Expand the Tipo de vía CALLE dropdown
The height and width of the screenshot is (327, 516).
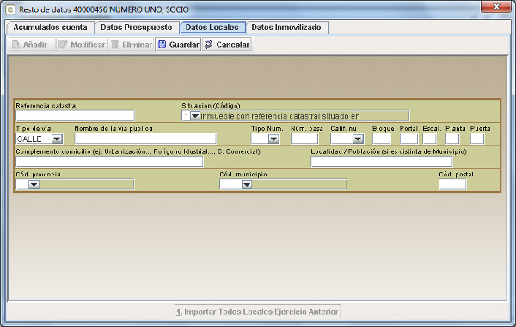click(57, 139)
